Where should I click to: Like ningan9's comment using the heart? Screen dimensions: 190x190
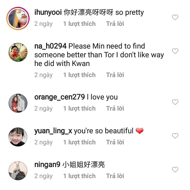[175, 169]
